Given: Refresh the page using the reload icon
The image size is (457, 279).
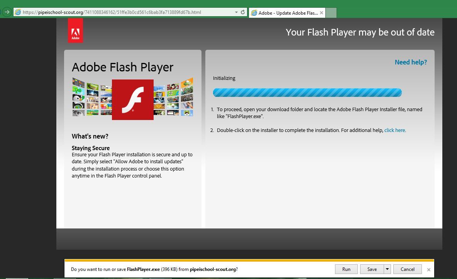Looking at the screenshot, I should [243, 12].
